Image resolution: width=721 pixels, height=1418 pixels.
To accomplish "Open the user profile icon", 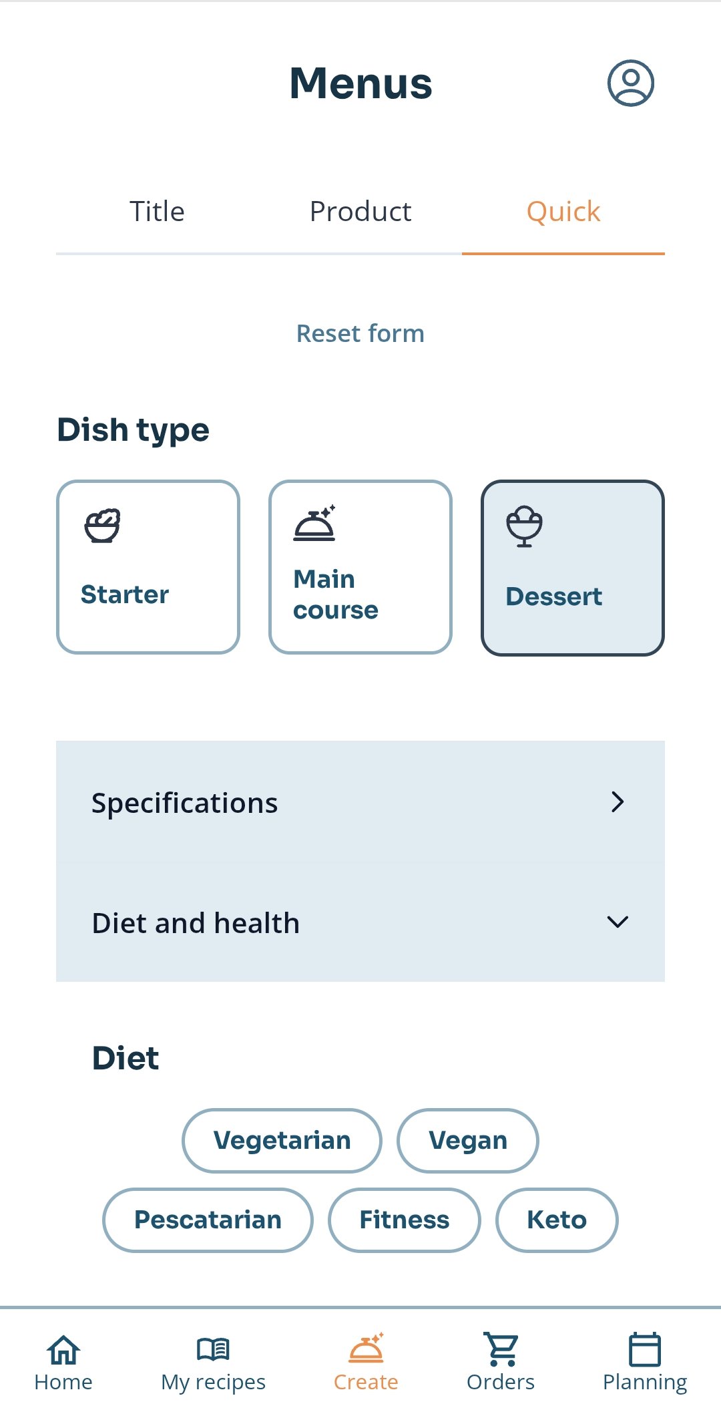I will coord(630,83).
